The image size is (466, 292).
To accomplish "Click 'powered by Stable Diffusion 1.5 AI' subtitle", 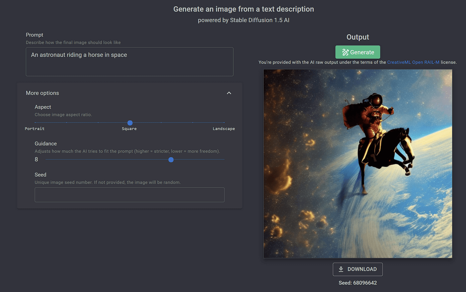I will click(244, 20).
